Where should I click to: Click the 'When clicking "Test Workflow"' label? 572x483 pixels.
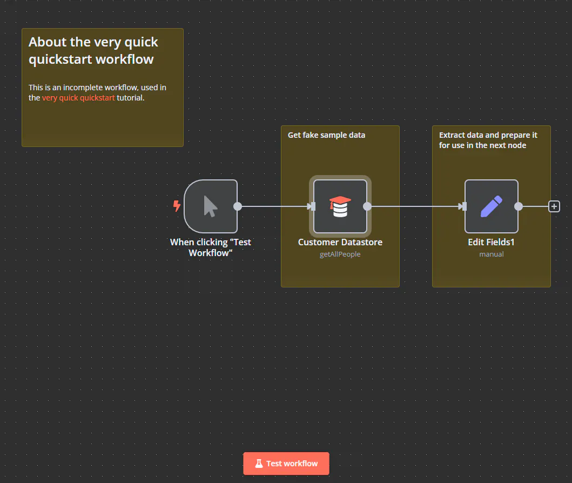[211, 247]
